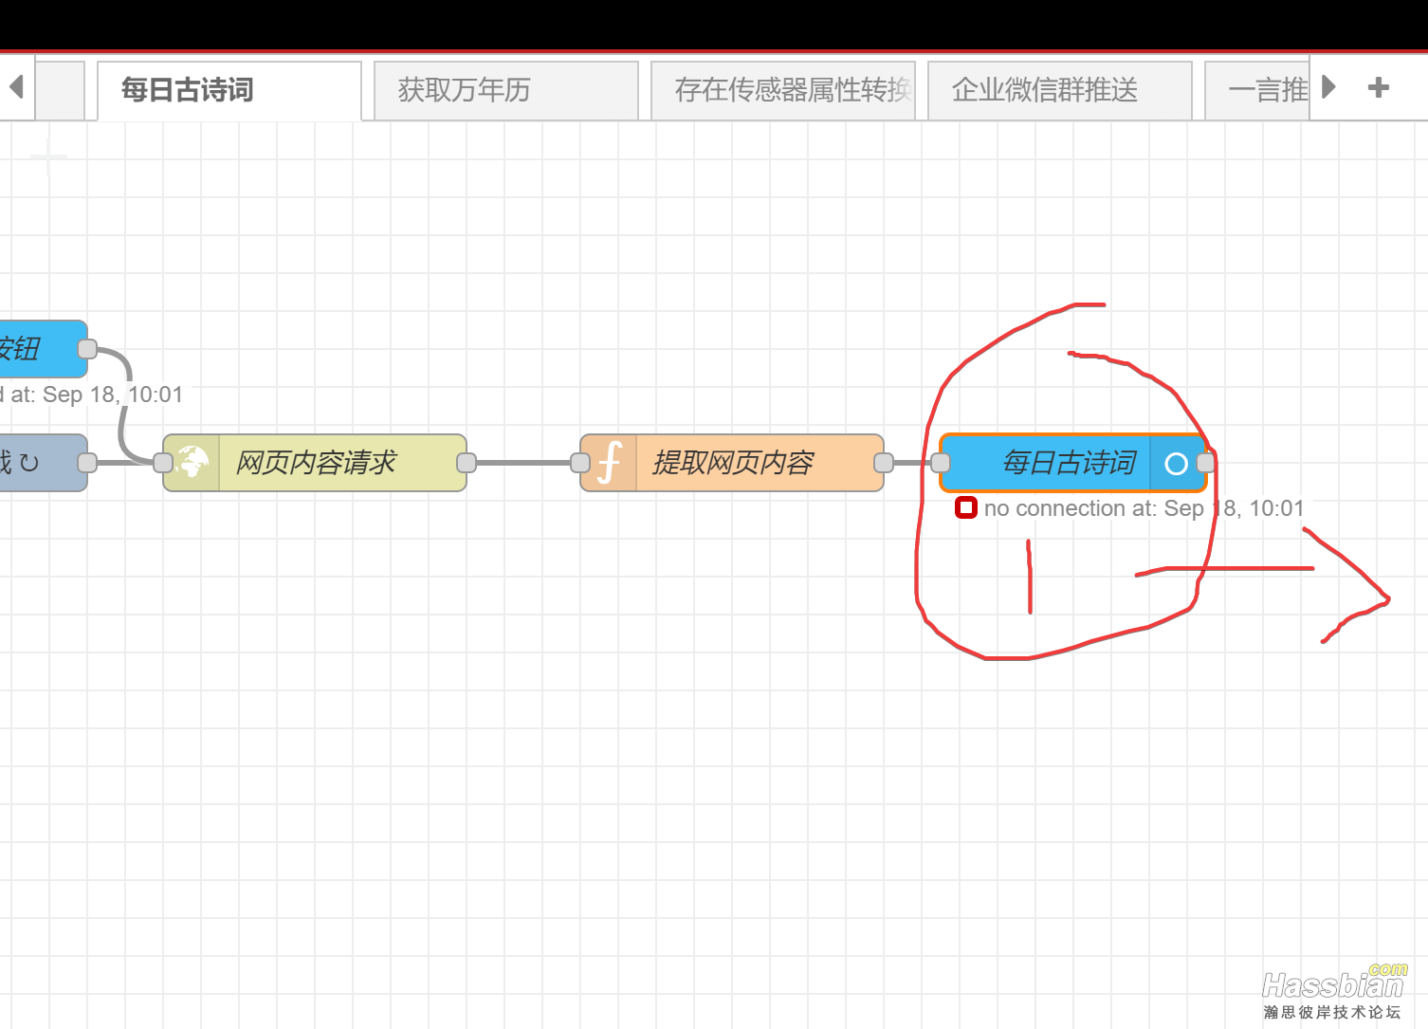
Task: Select the 提取网页内容 function node
Action: (732, 463)
